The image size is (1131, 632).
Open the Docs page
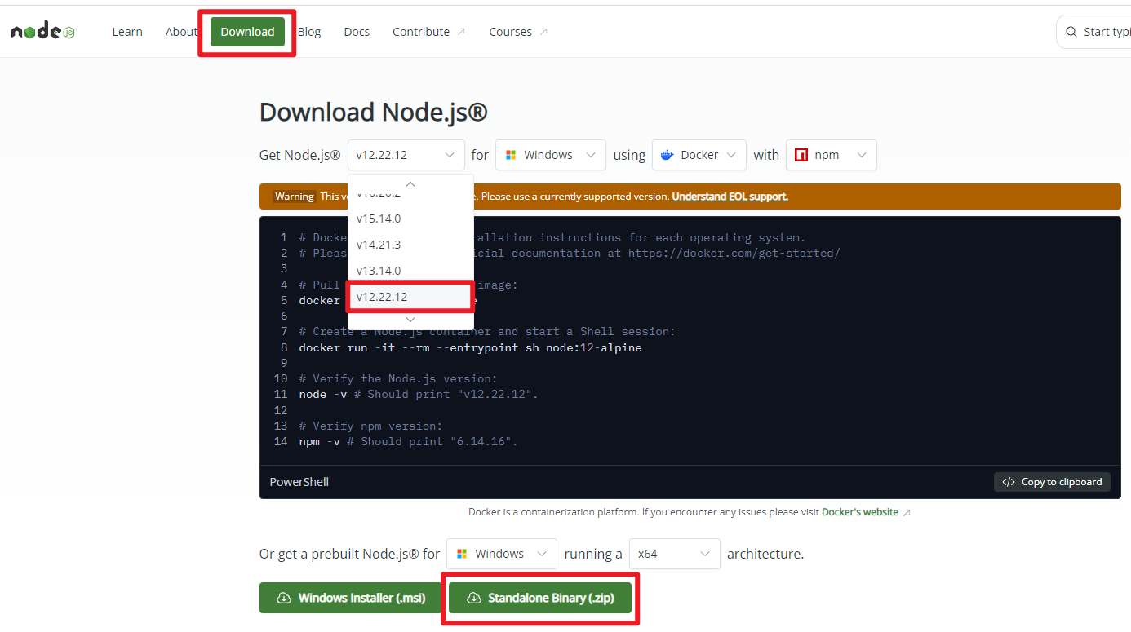(x=357, y=32)
